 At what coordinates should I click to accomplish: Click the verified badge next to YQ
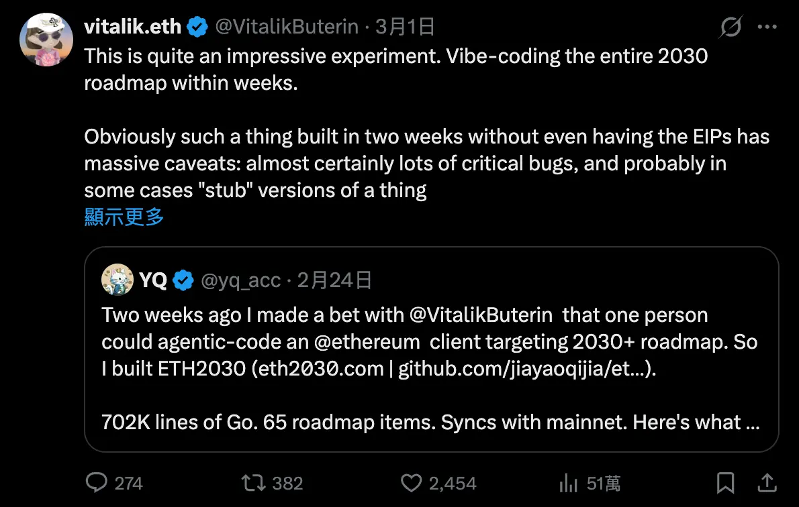coord(183,280)
